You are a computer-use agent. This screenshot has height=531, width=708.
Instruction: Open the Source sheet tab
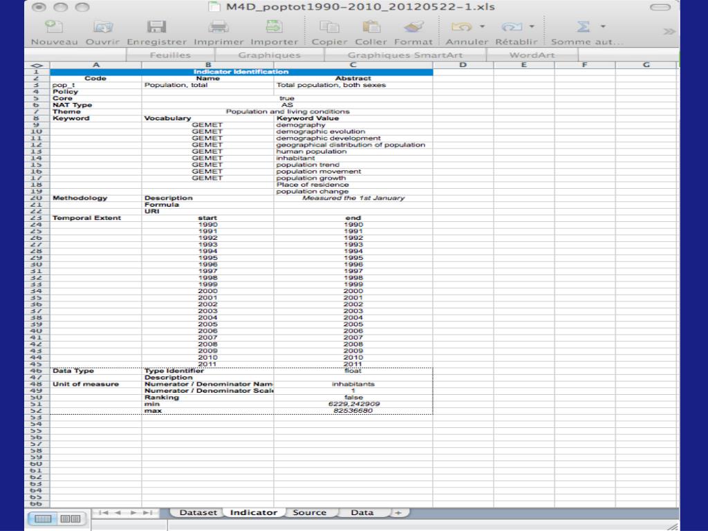[x=309, y=512]
